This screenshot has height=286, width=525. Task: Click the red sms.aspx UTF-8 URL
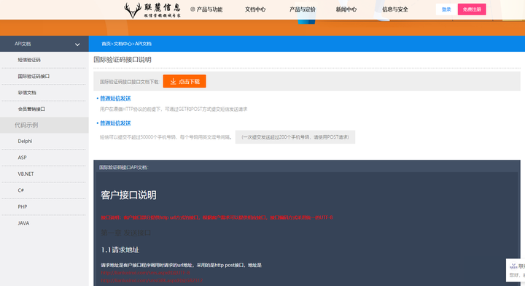click(x=146, y=273)
